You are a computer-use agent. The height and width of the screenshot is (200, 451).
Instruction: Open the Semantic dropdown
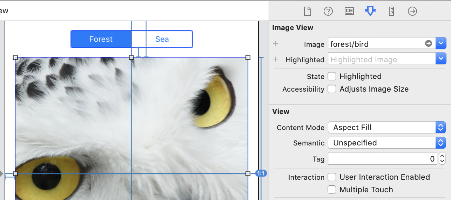[x=386, y=143]
